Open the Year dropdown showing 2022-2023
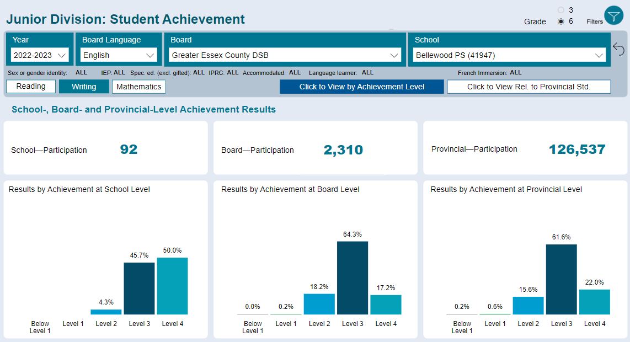 [x=39, y=55]
